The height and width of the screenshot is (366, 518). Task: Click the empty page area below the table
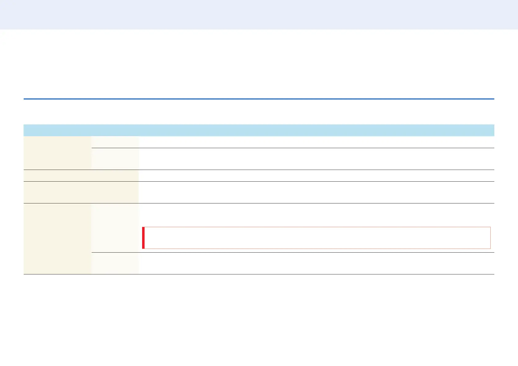pyautogui.click(x=259, y=320)
